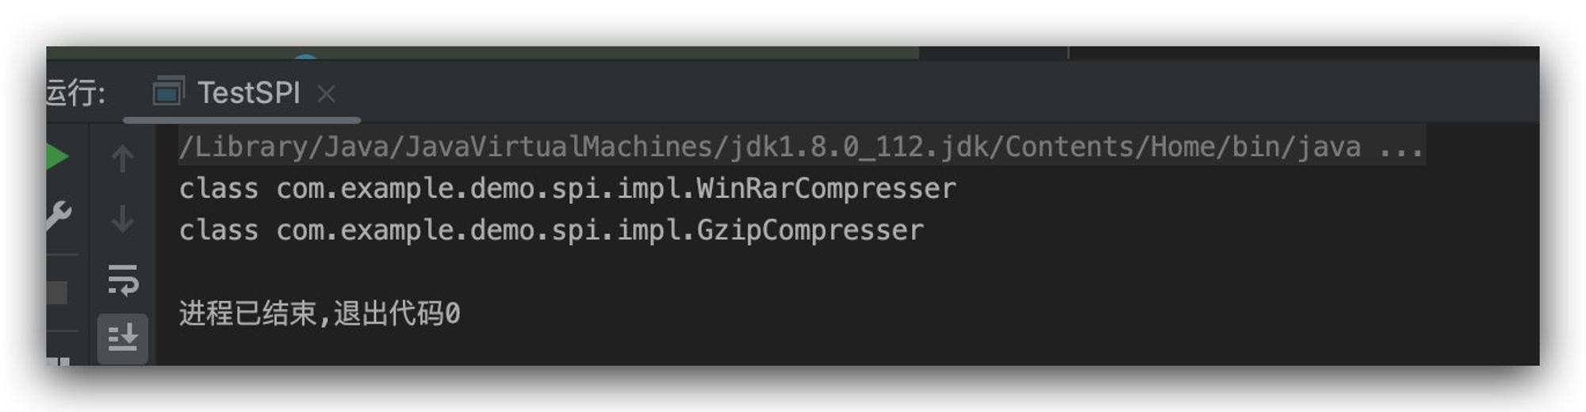Close the TestSPI run tab
Image resolution: width=1586 pixels, height=412 pixels.
[326, 93]
